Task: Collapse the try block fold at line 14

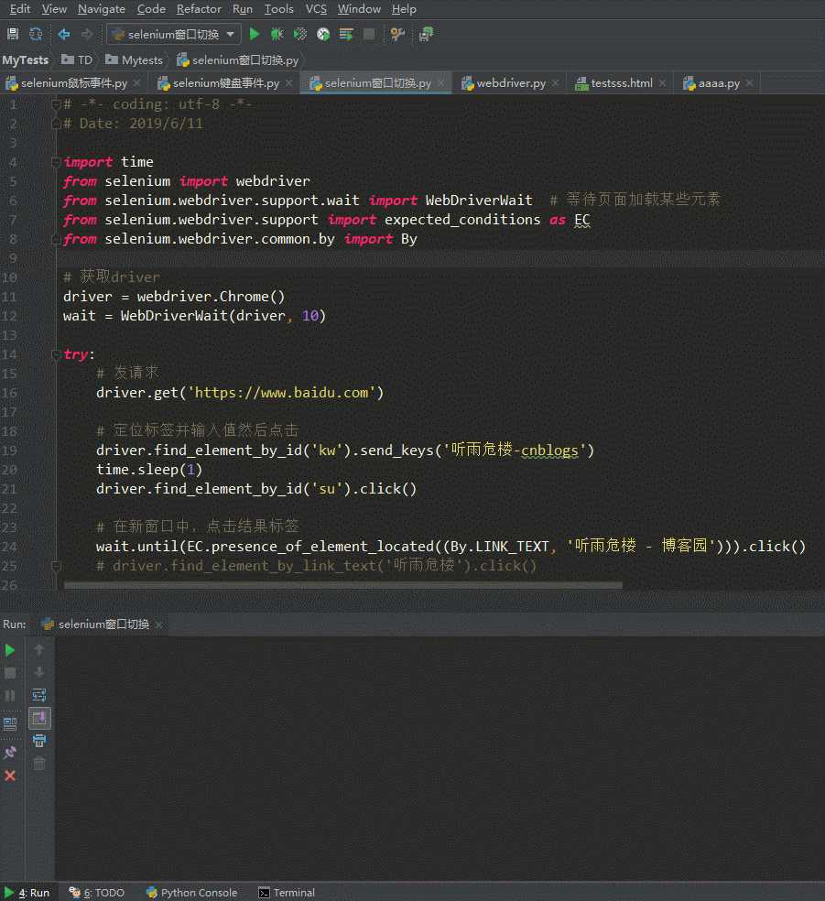Action: pos(56,354)
